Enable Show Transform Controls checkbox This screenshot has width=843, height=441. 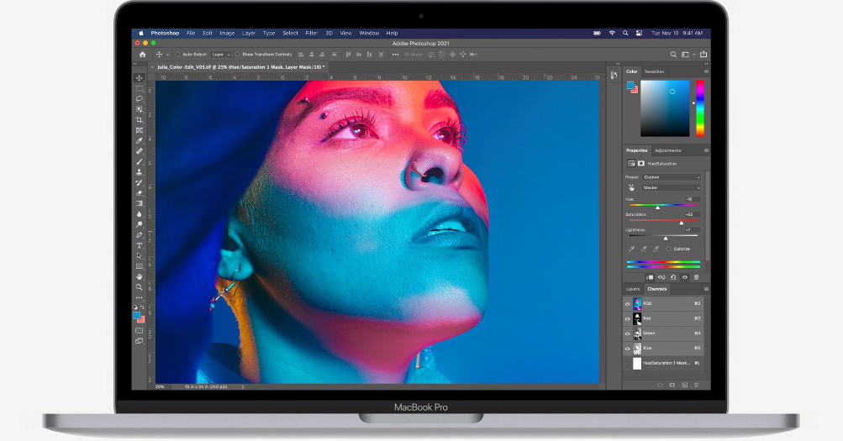(x=238, y=55)
